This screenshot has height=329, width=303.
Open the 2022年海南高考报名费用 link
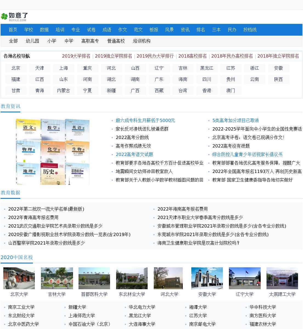coord(183,209)
